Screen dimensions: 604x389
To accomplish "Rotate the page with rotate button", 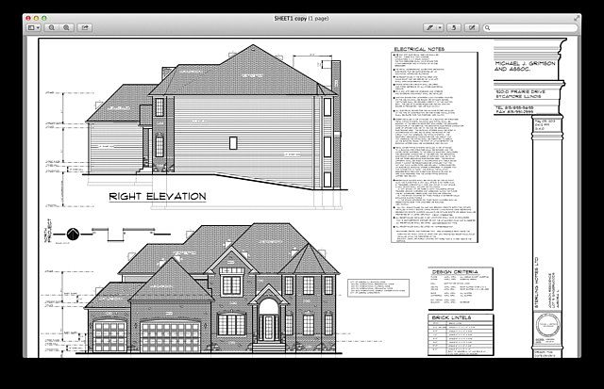I will (x=454, y=27).
